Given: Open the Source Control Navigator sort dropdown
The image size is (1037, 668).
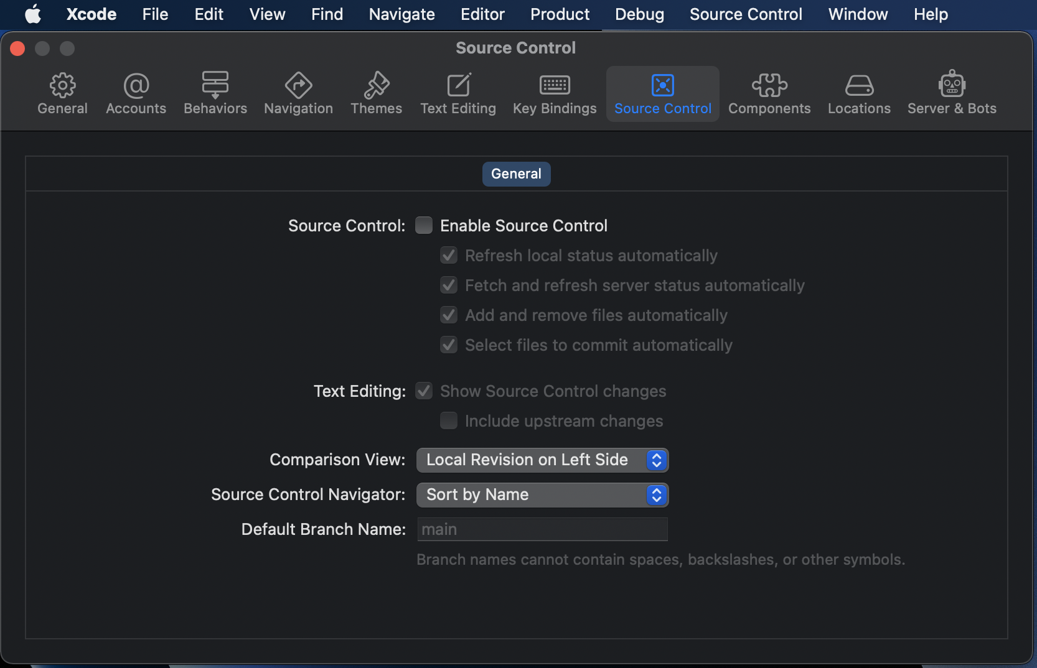Looking at the screenshot, I should 543,494.
